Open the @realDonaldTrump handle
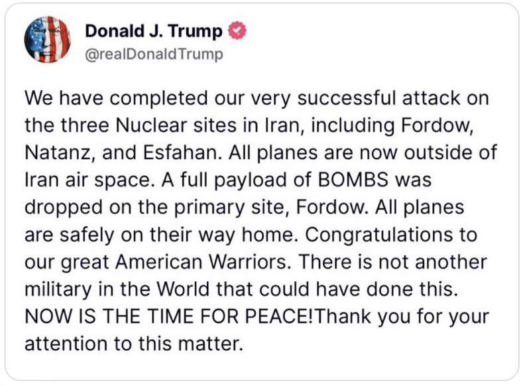525x386 pixels. point(154,54)
